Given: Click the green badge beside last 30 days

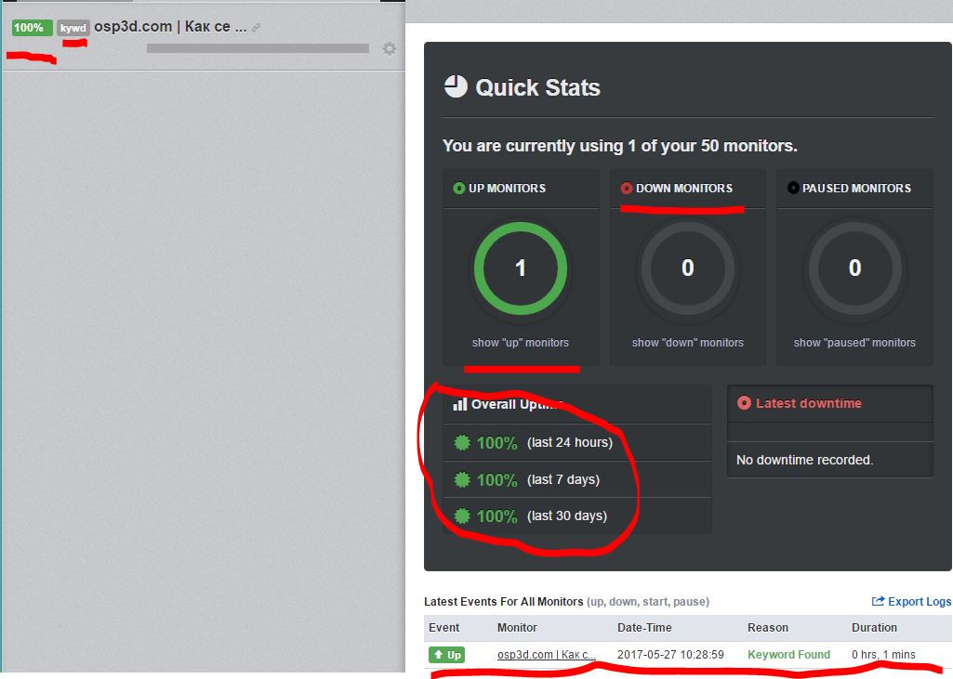Looking at the screenshot, I should [x=462, y=516].
